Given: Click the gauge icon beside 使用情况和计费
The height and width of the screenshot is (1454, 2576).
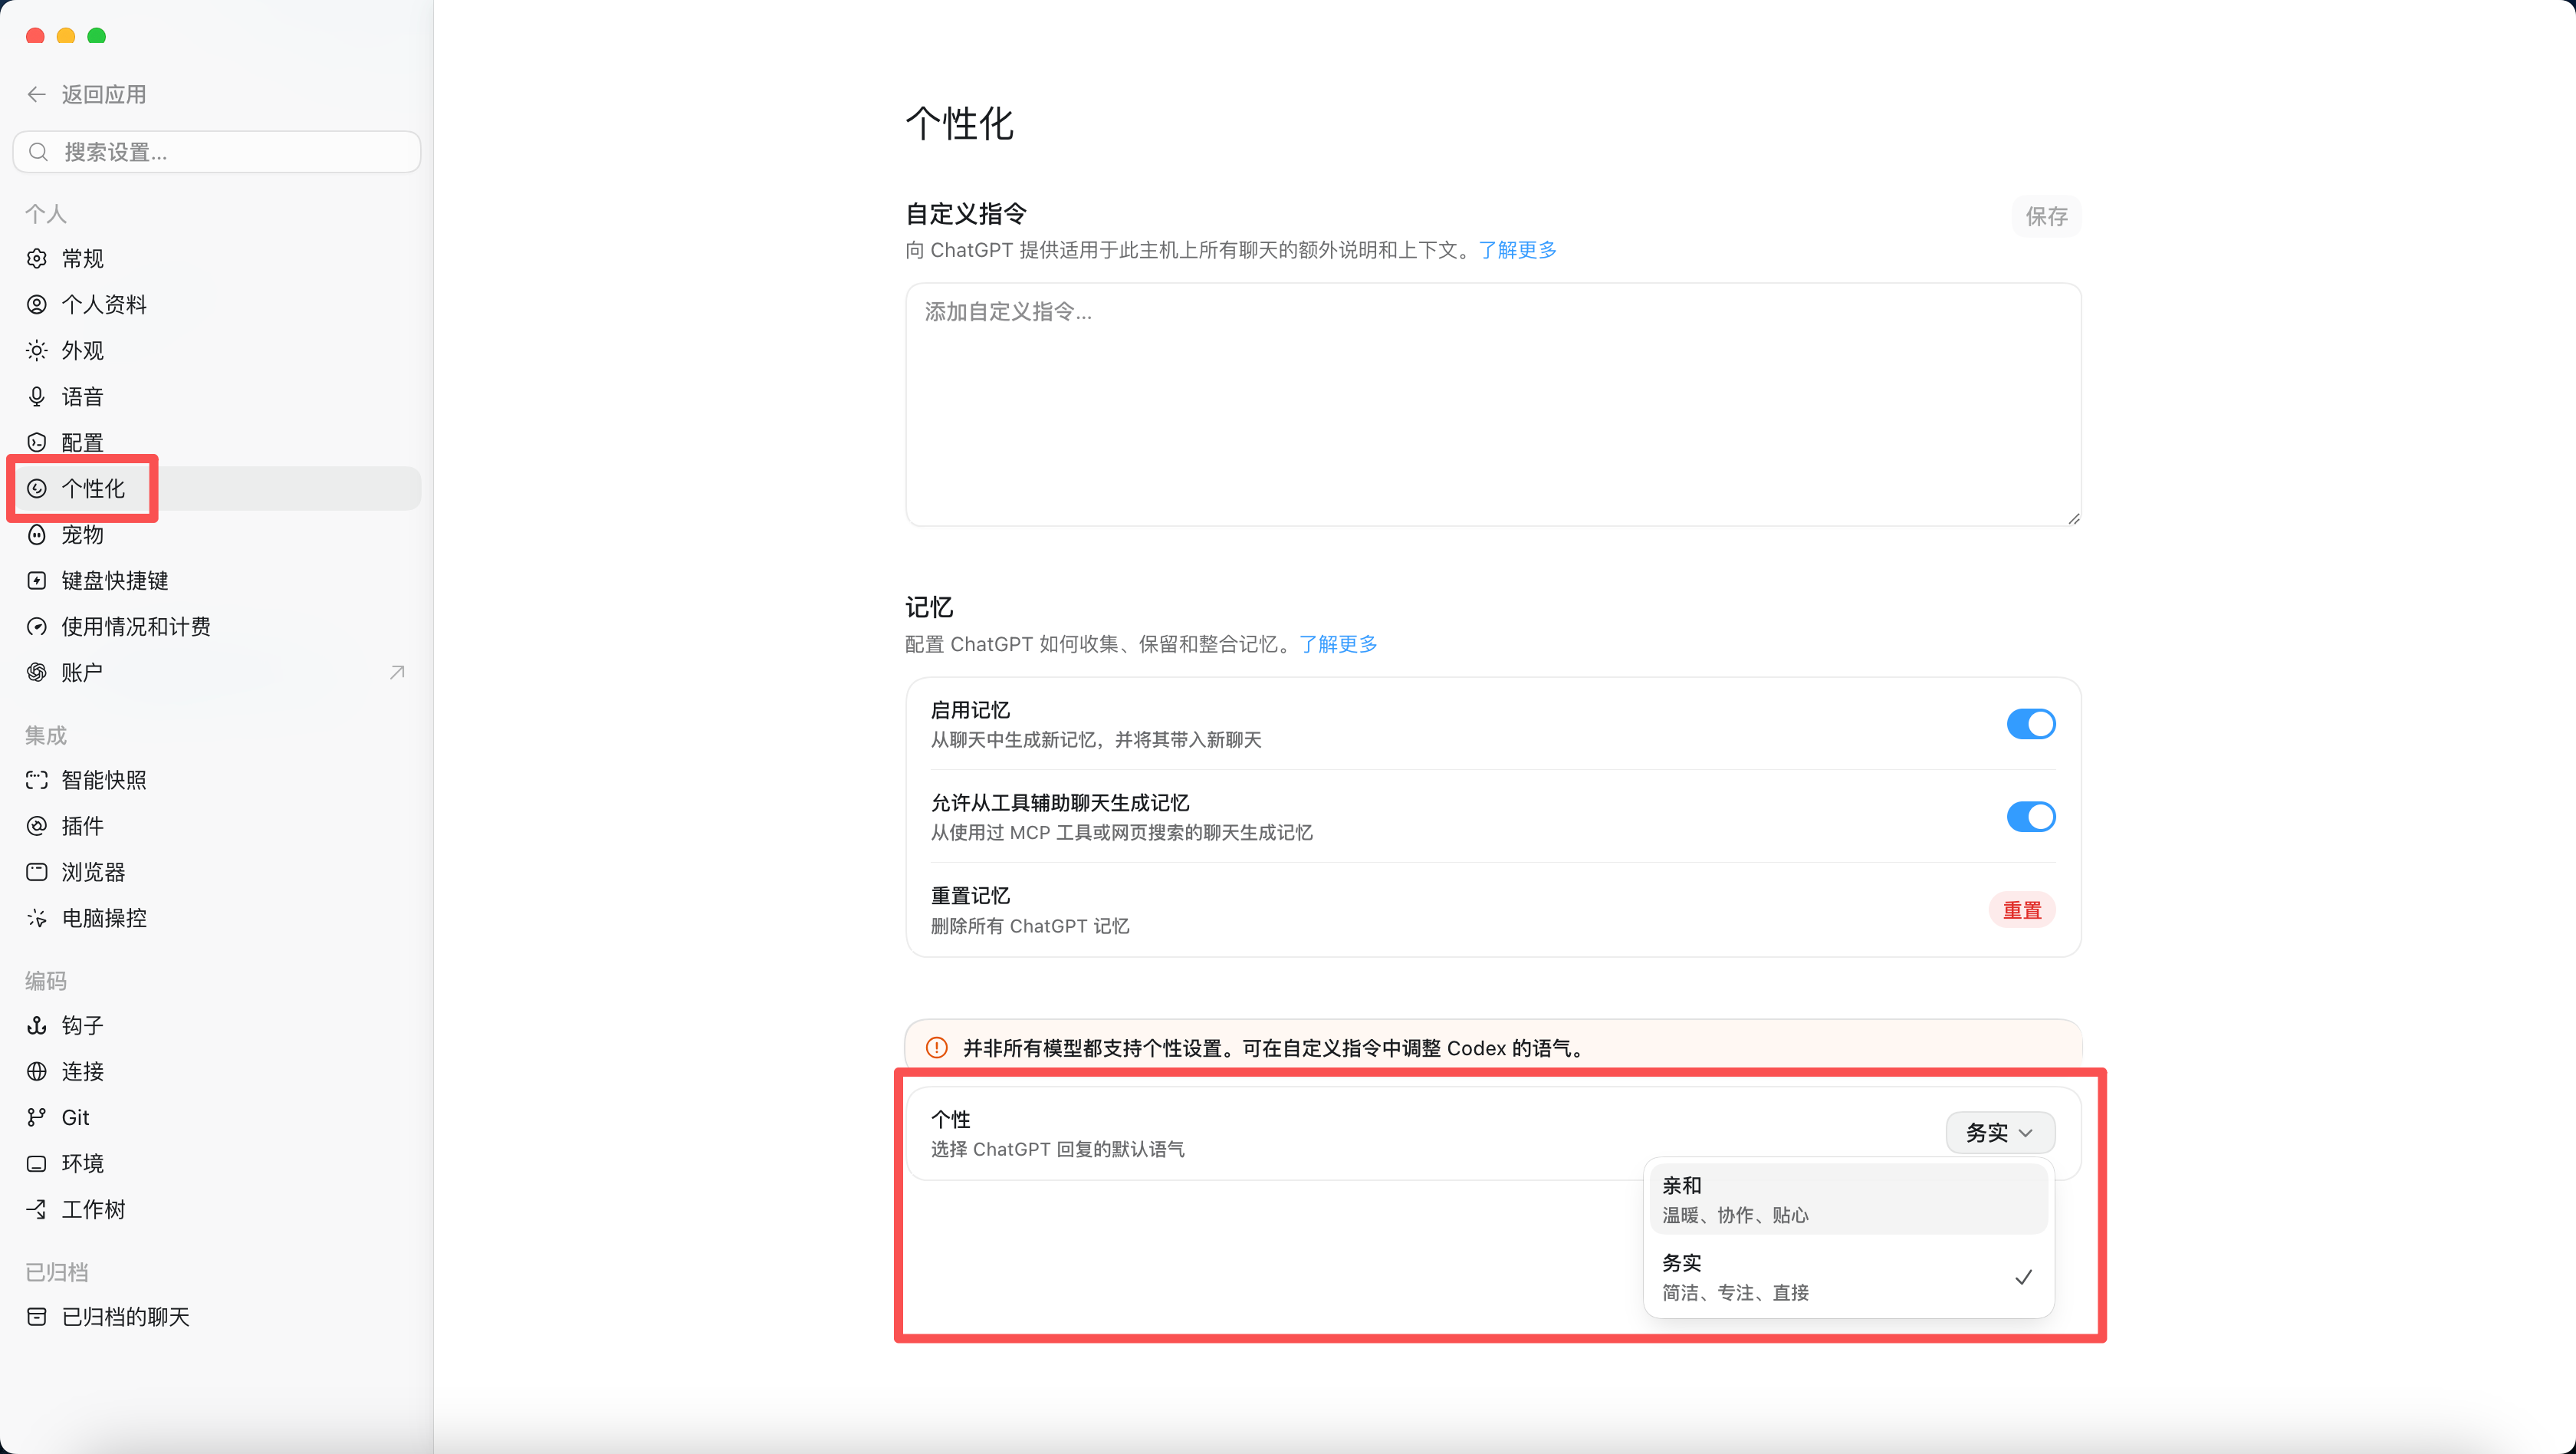Looking at the screenshot, I should tap(37, 626).
